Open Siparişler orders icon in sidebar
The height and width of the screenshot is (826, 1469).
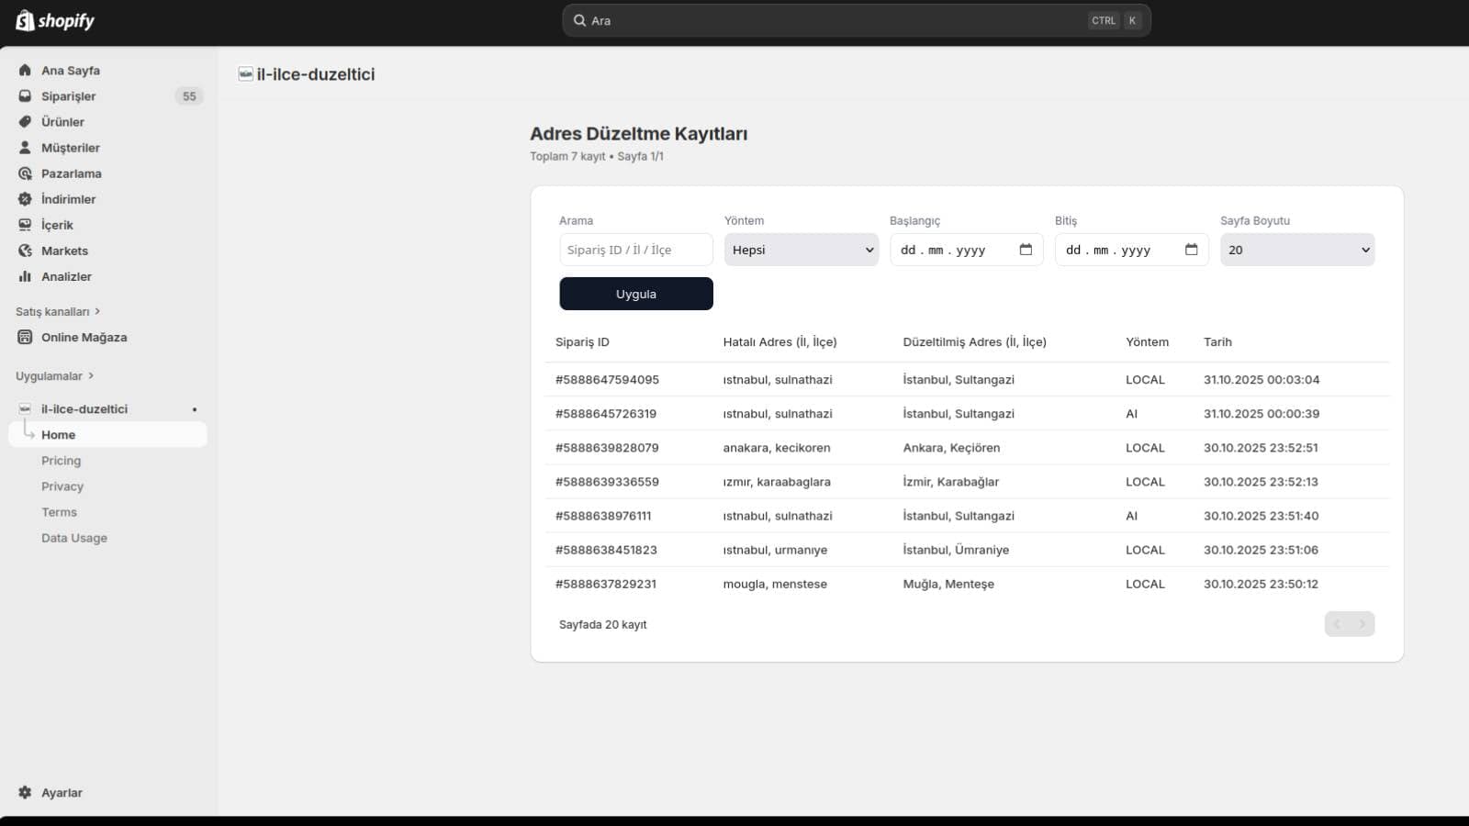[x=25, y=95]
